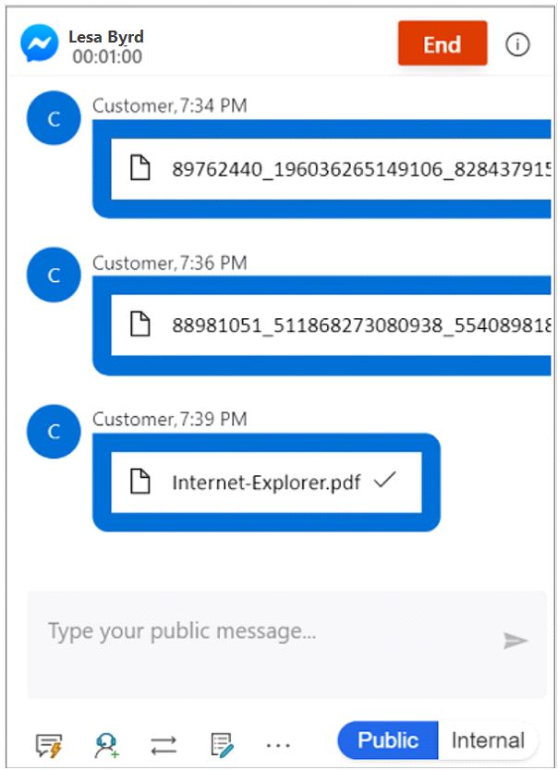Image resolution: width=558 pixels, height=770 pixels.
Task: Switch message mode to Internal
Action: click(488, 740)
